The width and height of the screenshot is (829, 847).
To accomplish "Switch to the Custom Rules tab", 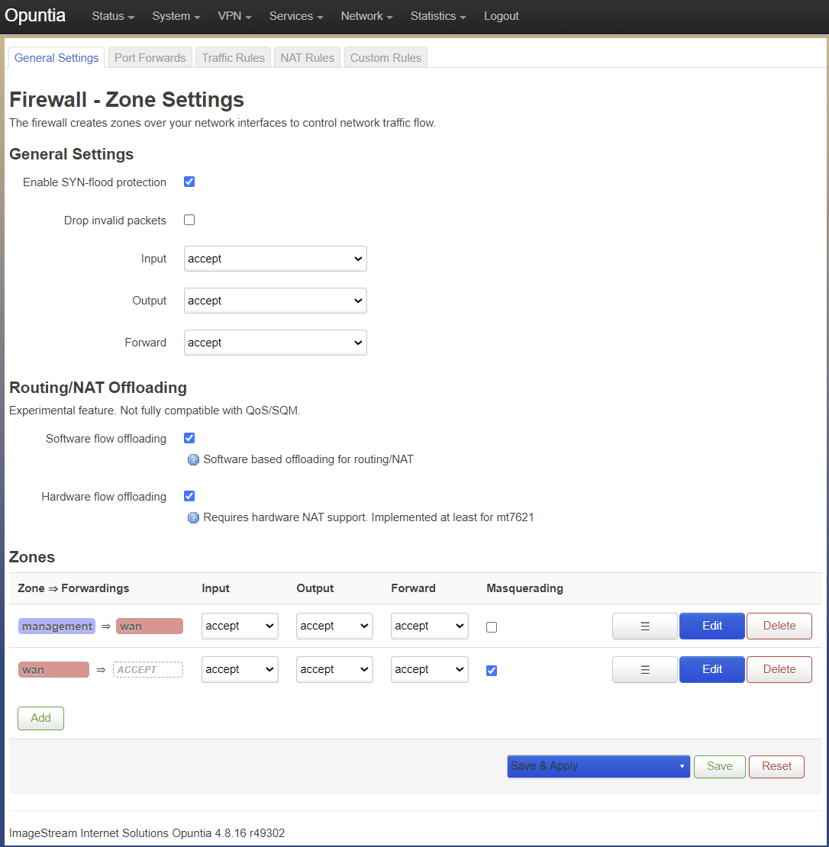I will [x=385, y=58].
